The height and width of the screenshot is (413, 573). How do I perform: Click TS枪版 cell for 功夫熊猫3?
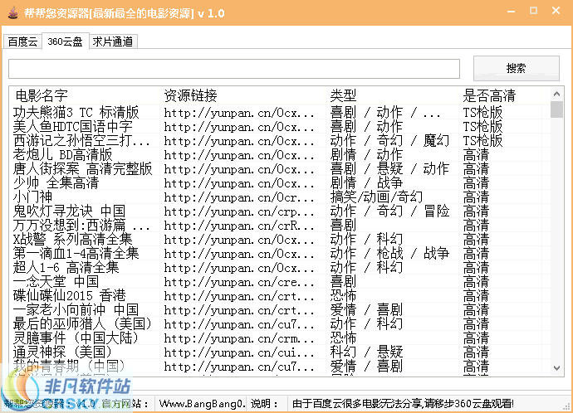point(482,112)
